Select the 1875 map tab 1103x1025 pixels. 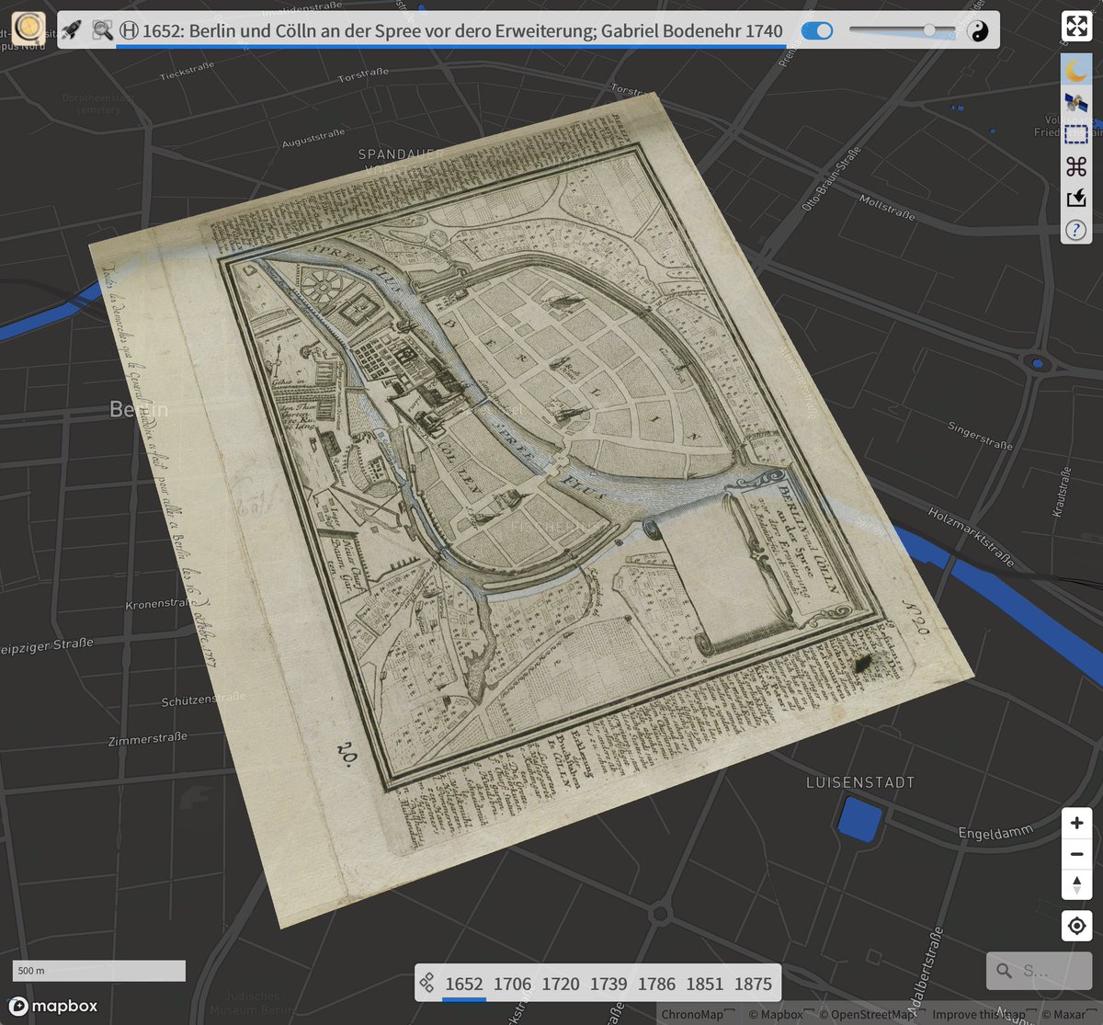[x=753, y=984]
